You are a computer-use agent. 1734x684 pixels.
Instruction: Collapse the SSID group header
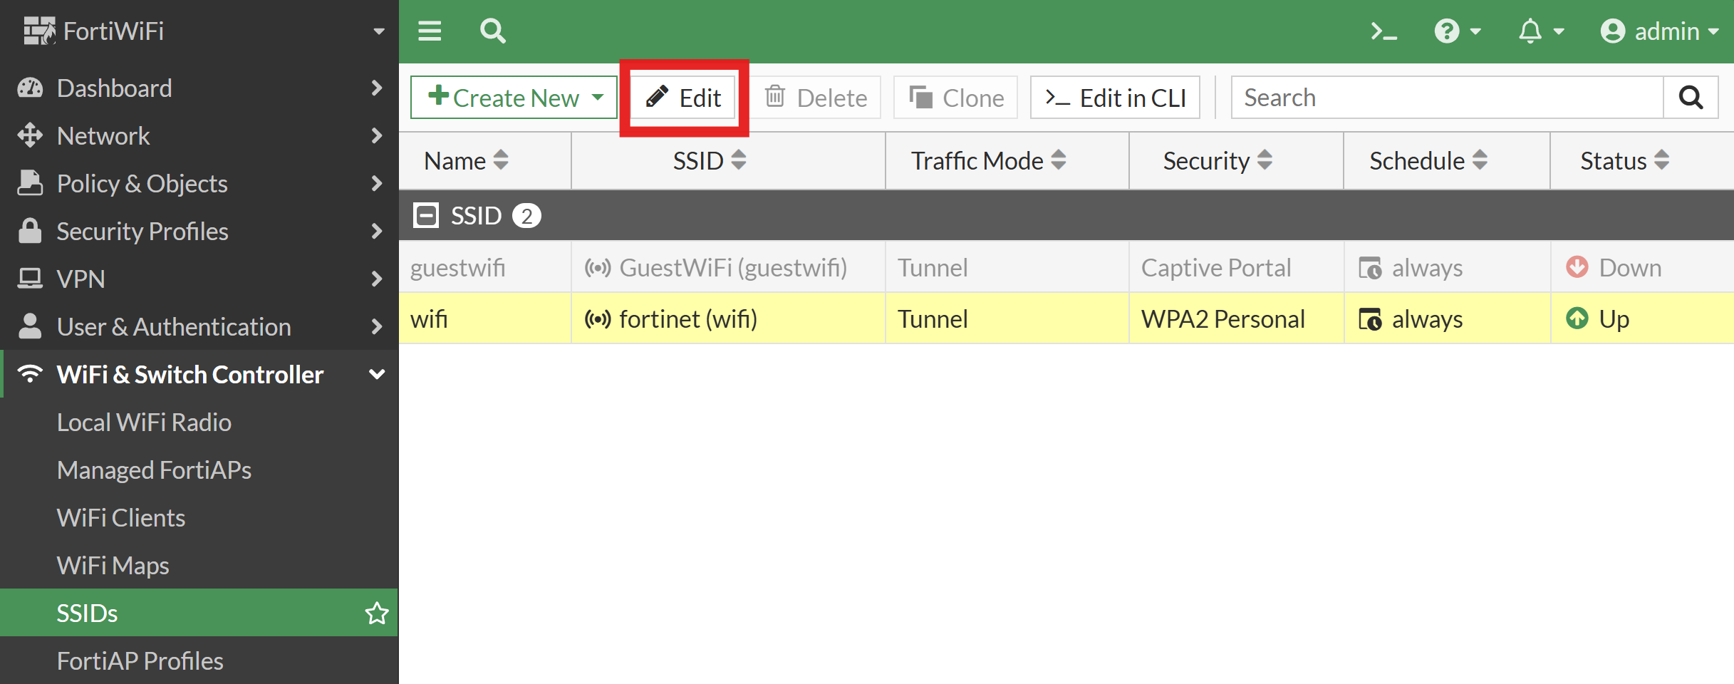[x=427, y=215]
